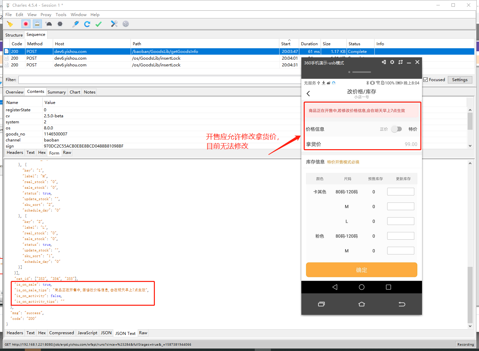Click the 360 panel home icon
The height and width of the screenshot is (351, 479).
[362, 304]
